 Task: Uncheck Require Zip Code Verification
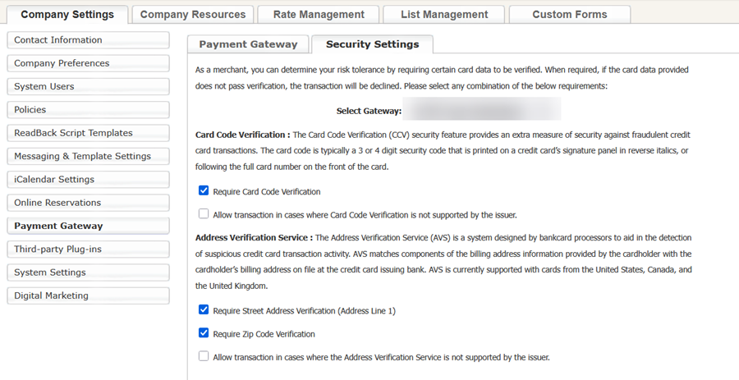(204, 333)
